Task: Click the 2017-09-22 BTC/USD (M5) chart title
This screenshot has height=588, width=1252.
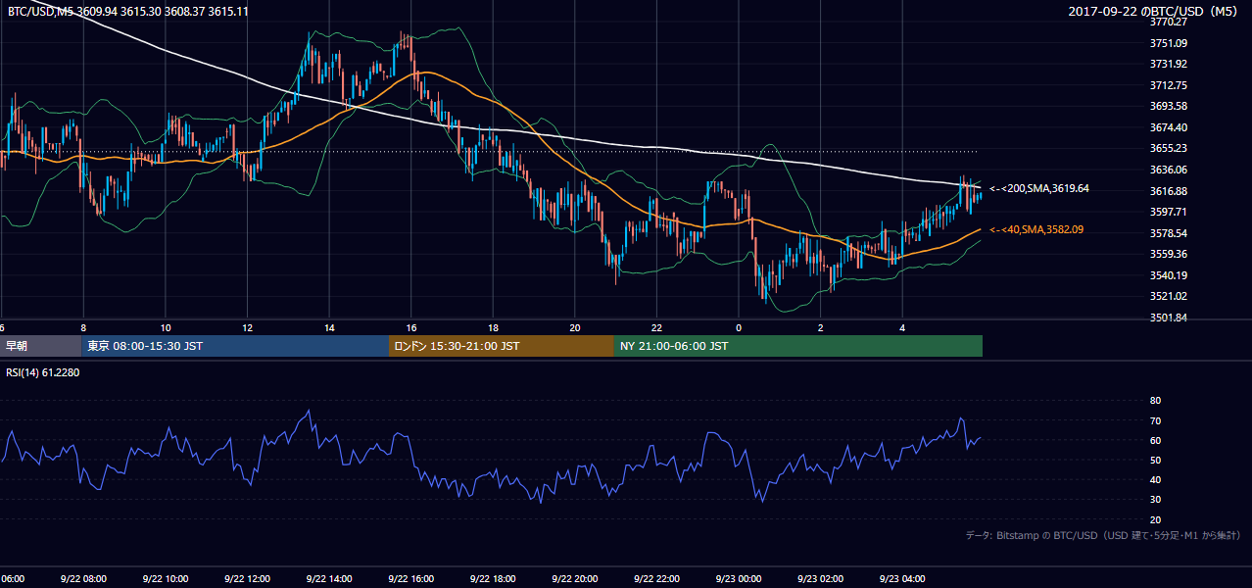Action: (x=1155, y=12)
